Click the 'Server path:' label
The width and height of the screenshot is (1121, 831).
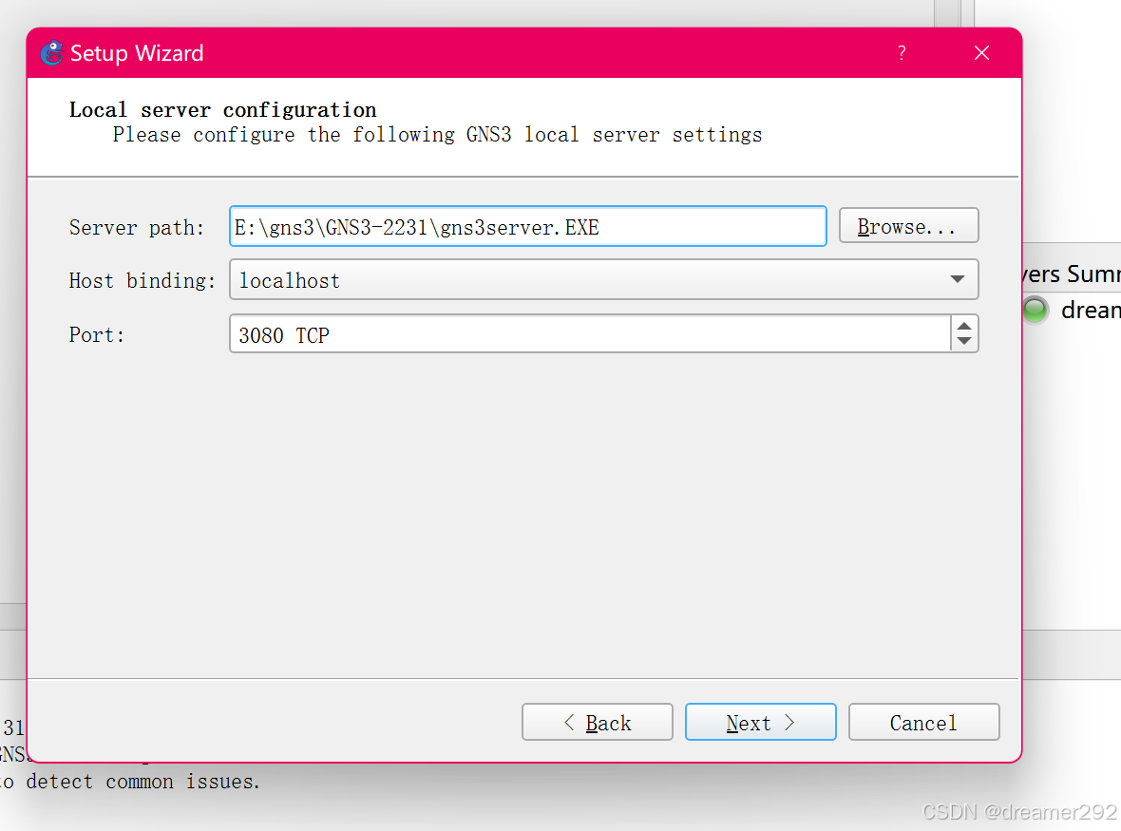(x=137, y=228)
